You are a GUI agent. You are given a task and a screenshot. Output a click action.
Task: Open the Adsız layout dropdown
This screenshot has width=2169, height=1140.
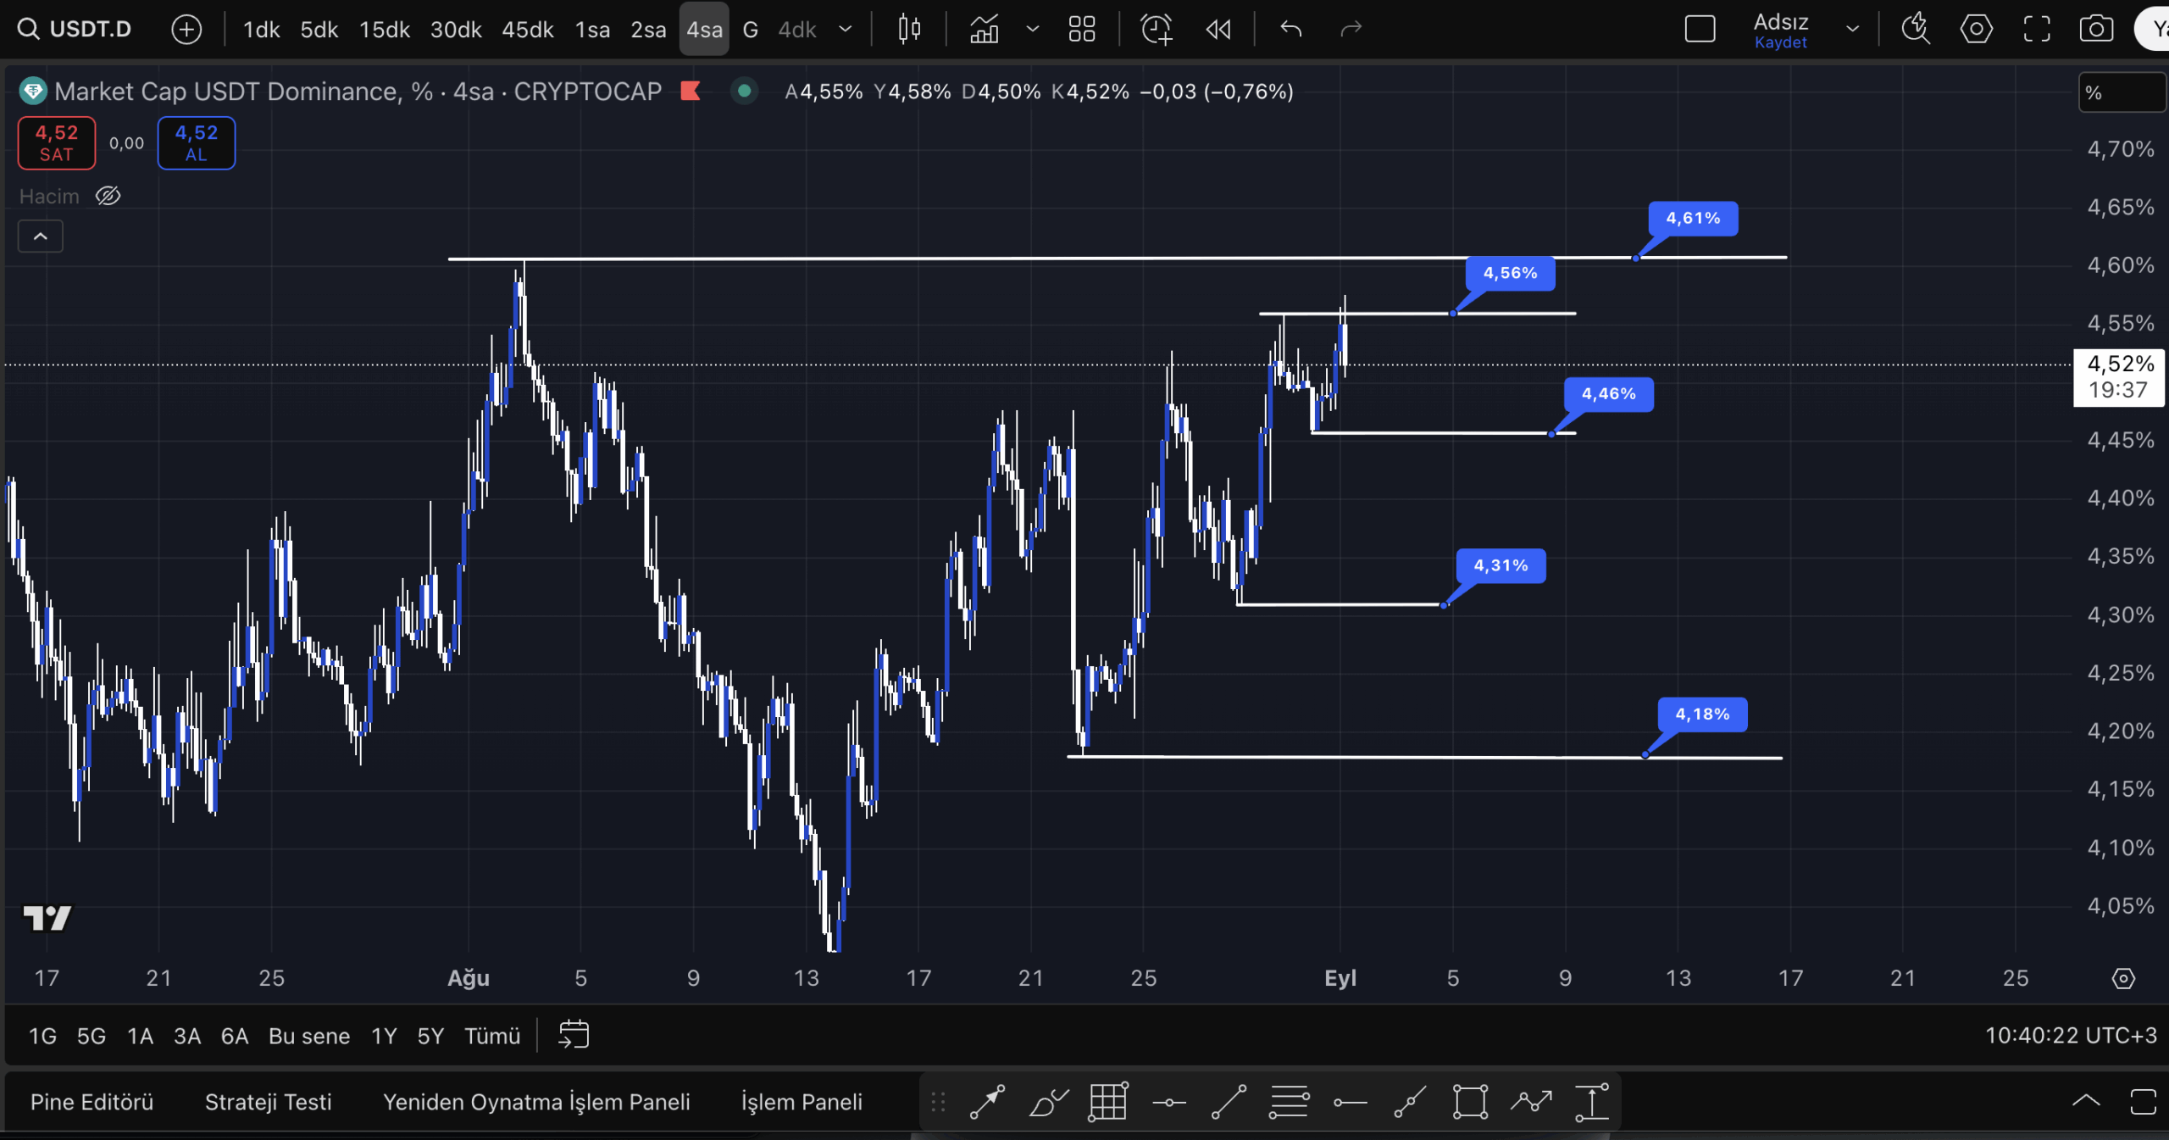pyautogui.click(x=1851, y=28)
